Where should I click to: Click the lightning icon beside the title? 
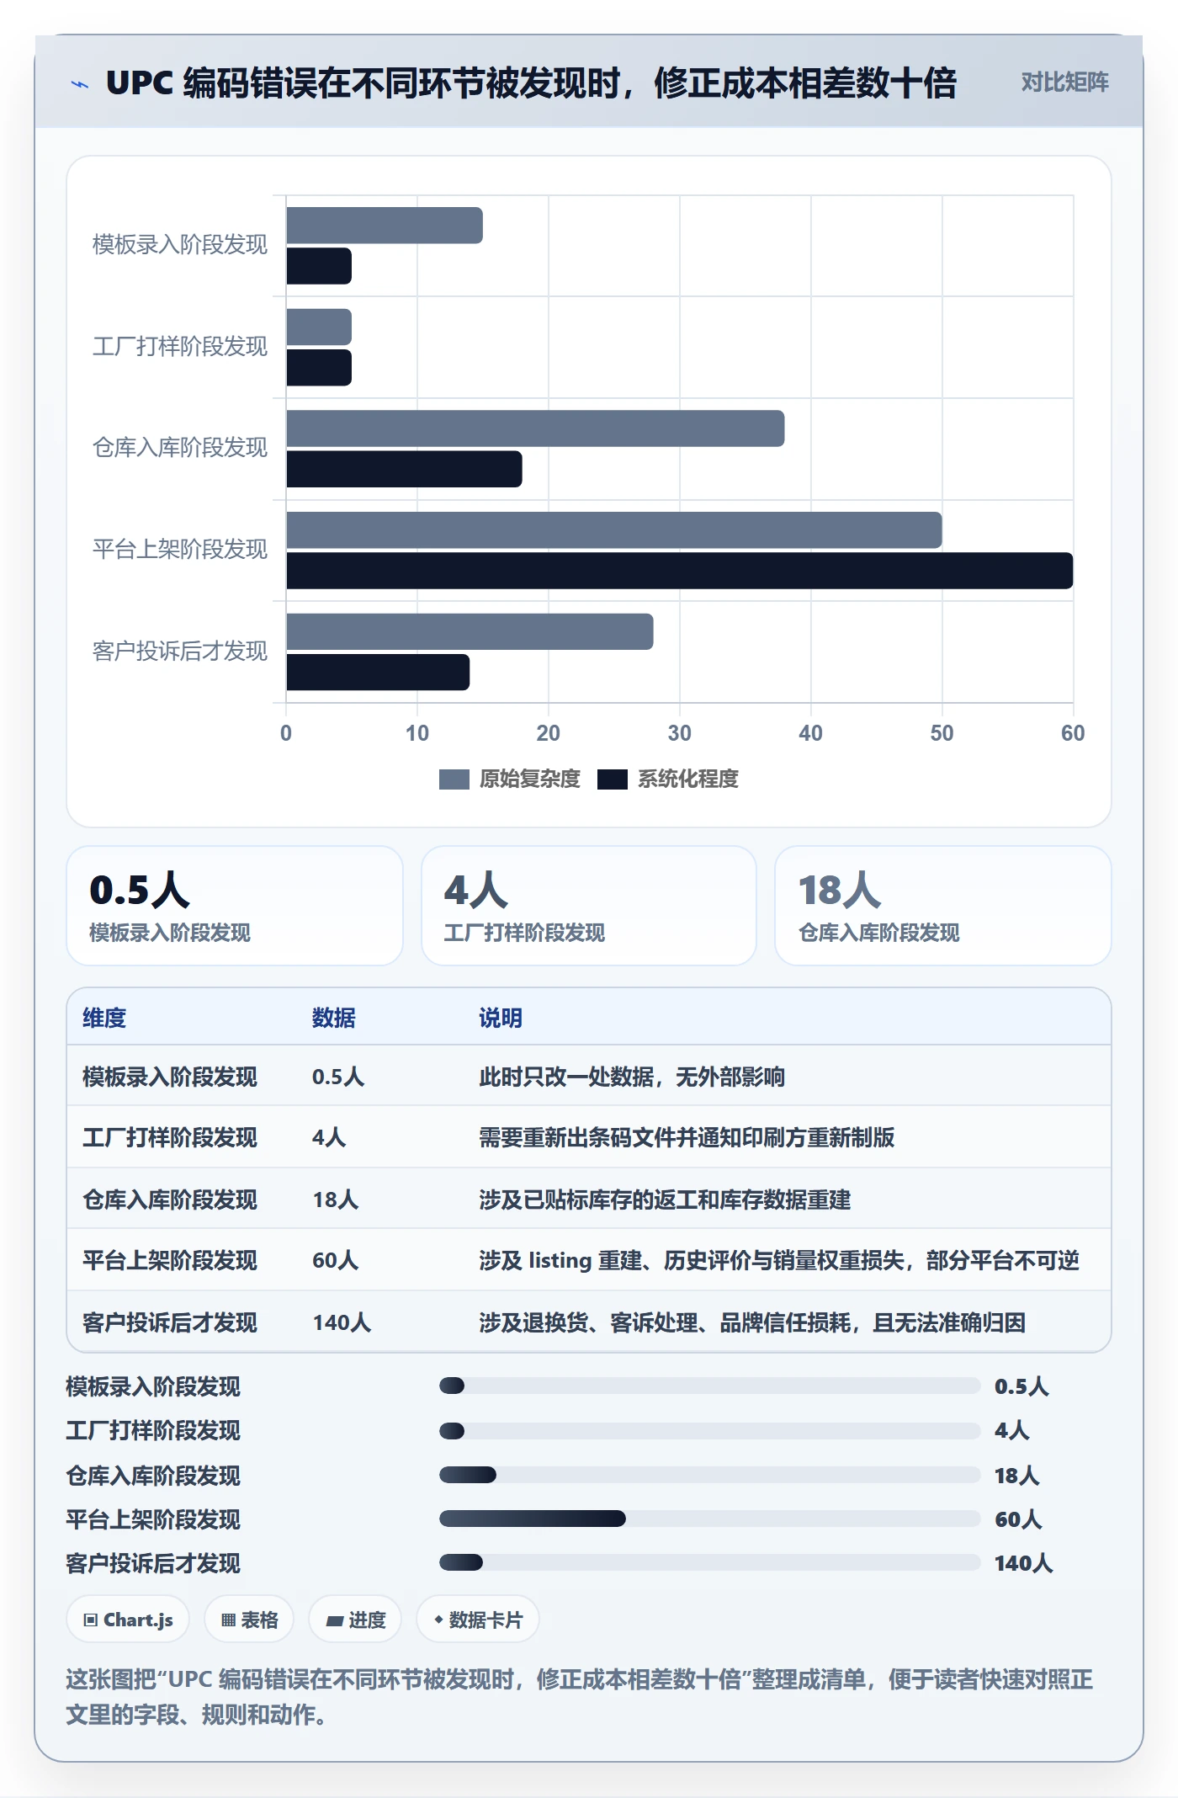tap(80, 83)
